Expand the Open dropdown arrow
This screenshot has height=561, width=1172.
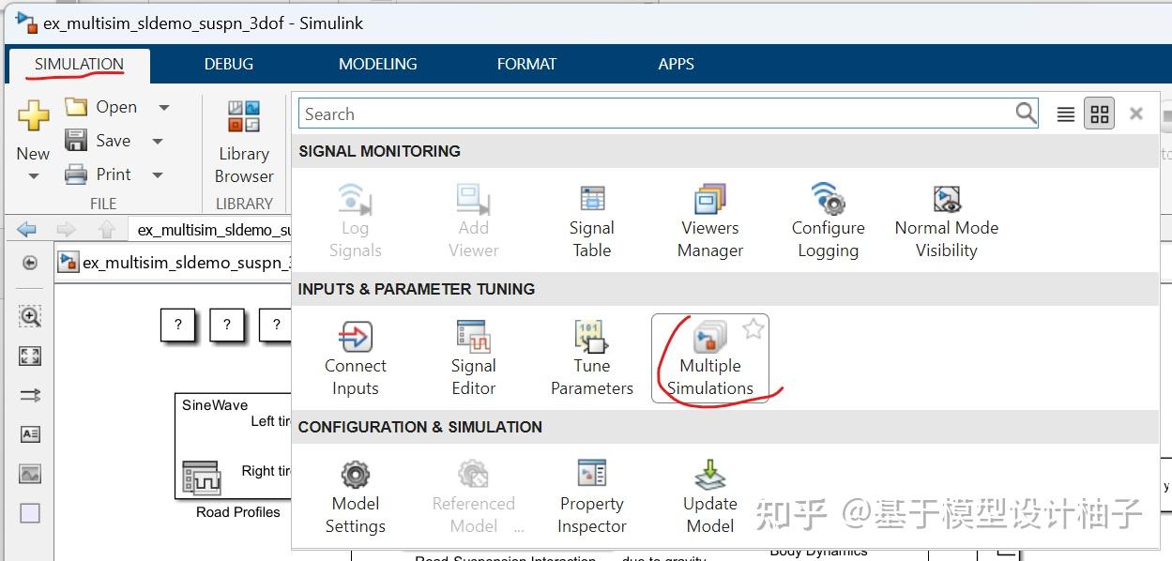(164, 107)
